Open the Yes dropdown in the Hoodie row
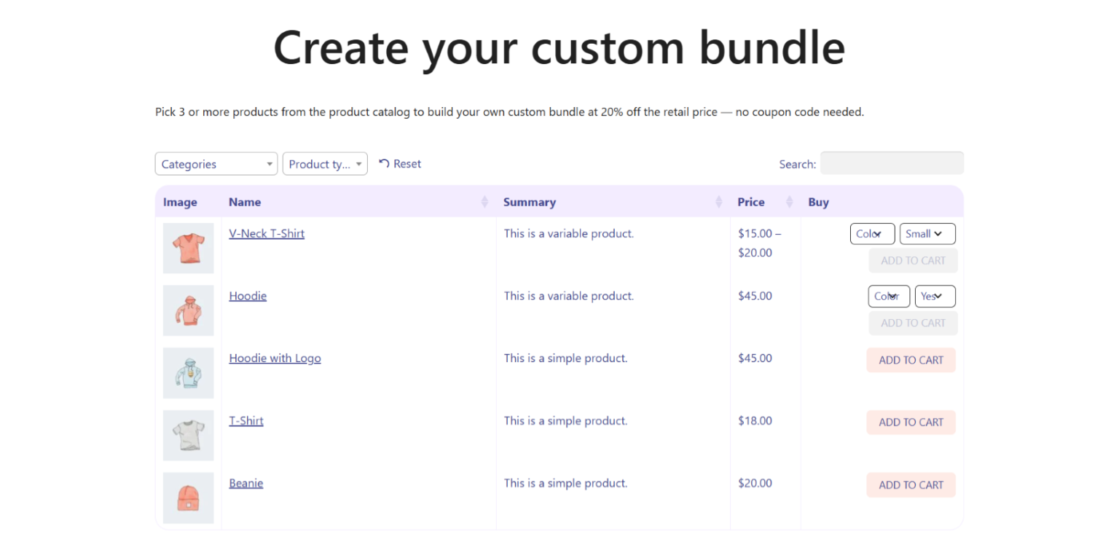Screen dimensions: 1119x534 point(935,296)
